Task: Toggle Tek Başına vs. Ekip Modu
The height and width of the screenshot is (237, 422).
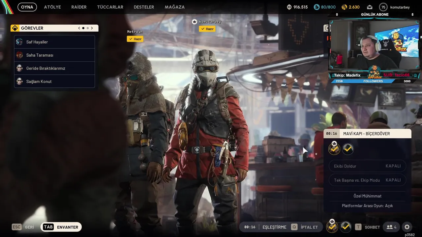Action: pos(367,180)
